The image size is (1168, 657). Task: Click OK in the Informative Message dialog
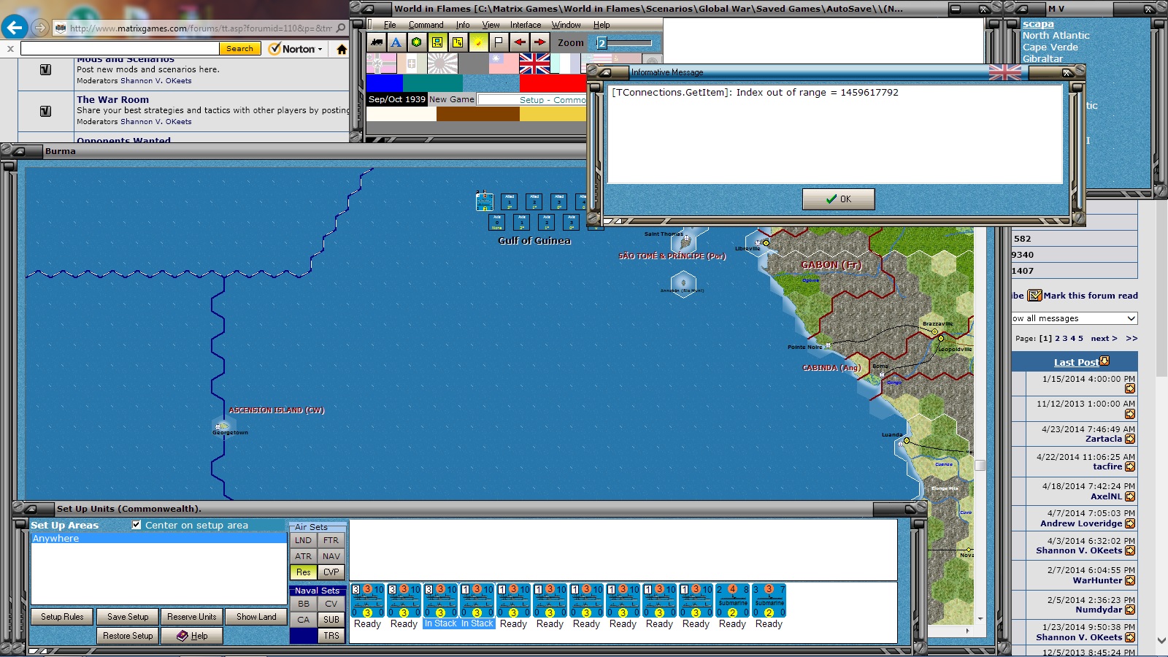click(x=838, y=199)
